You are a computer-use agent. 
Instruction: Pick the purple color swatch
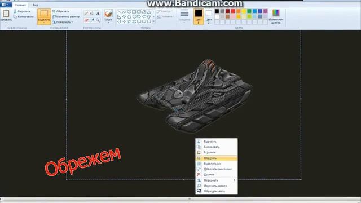266,11
